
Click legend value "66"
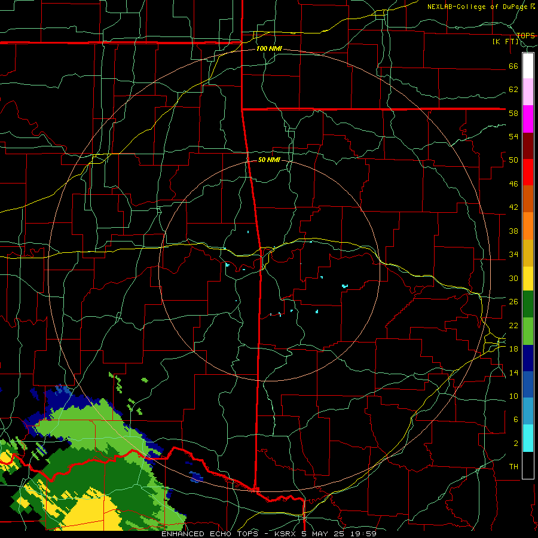[x=513, y=66]
